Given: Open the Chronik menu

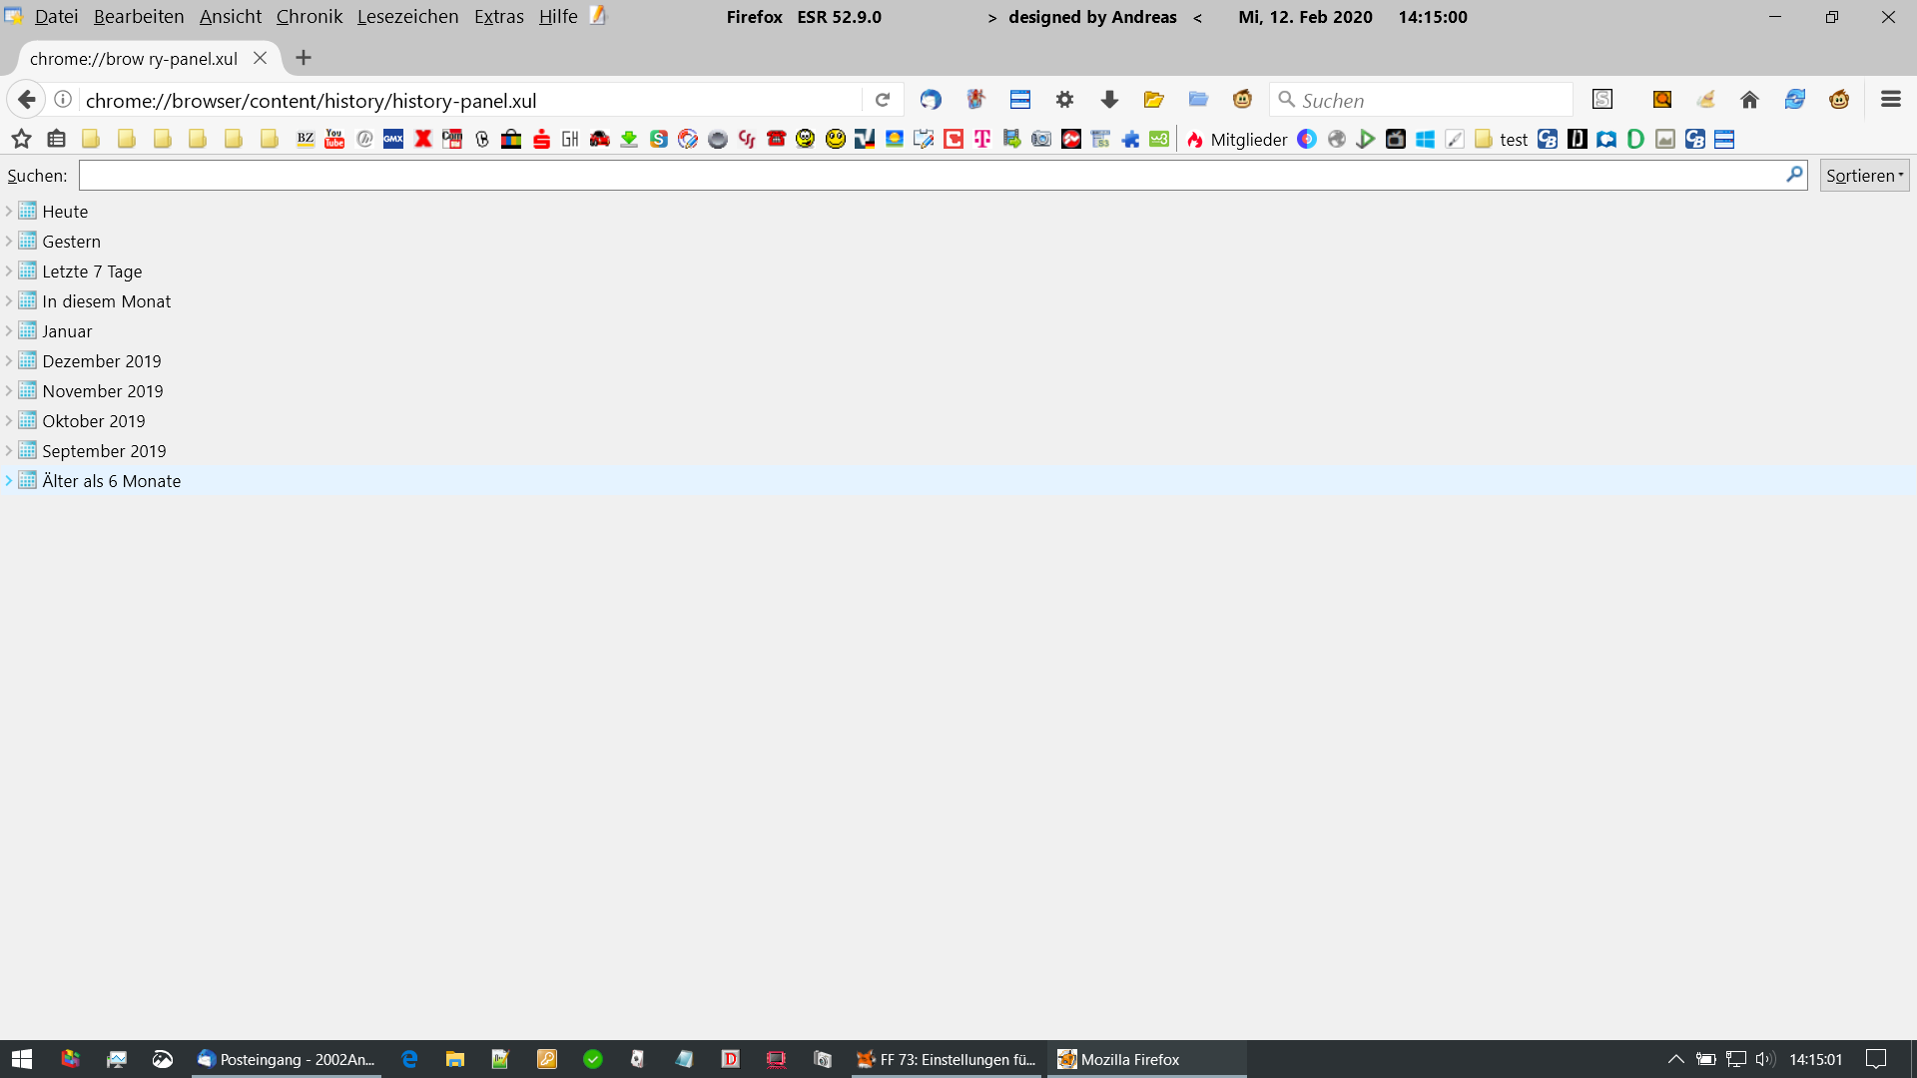Looking at the screenshot, I should click(309, 17).
